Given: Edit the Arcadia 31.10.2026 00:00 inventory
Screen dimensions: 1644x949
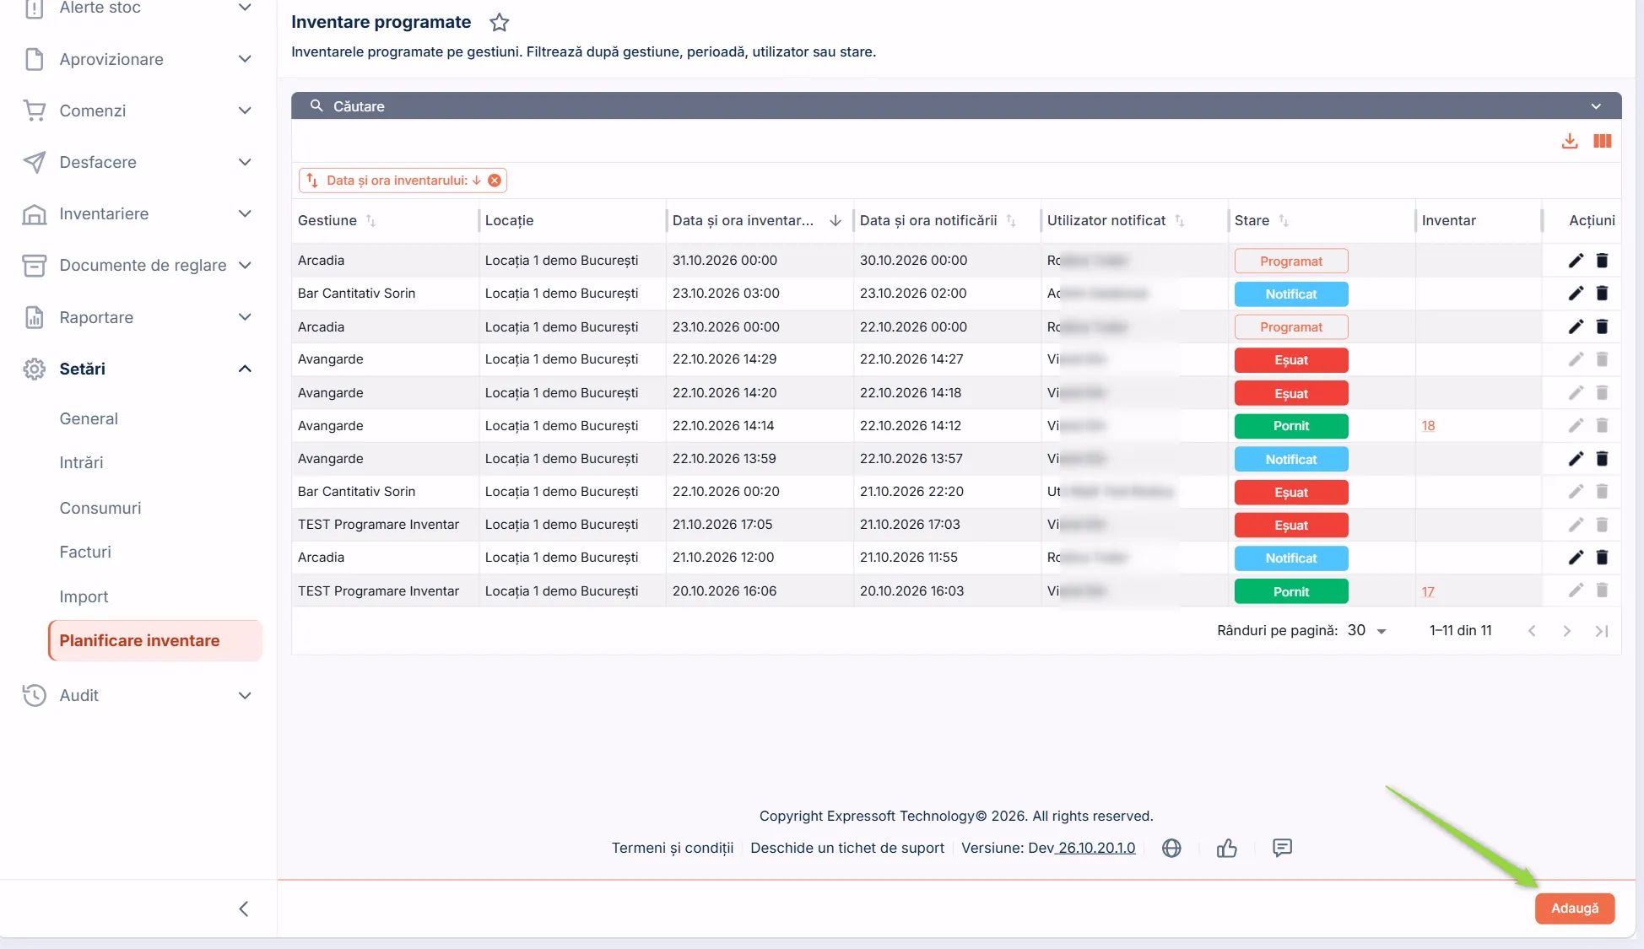Looking at the screenshot, I should pyautogui.click(x=1576, y=261).
